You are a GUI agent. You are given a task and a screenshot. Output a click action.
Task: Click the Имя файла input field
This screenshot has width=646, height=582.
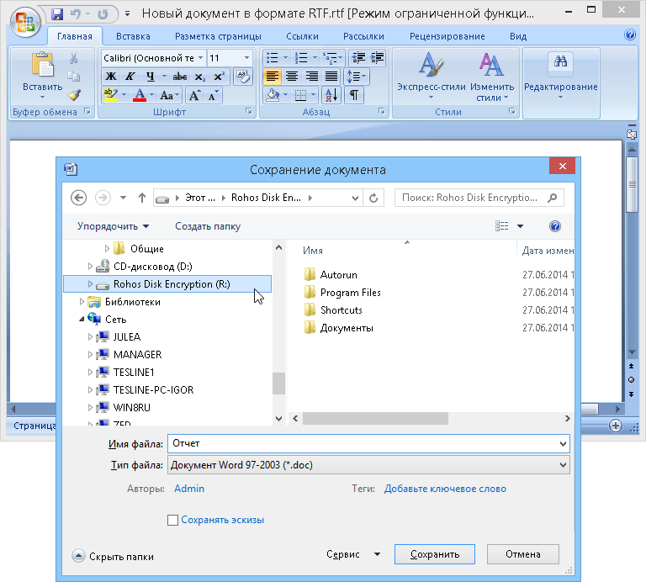click(x=368, y=443)
